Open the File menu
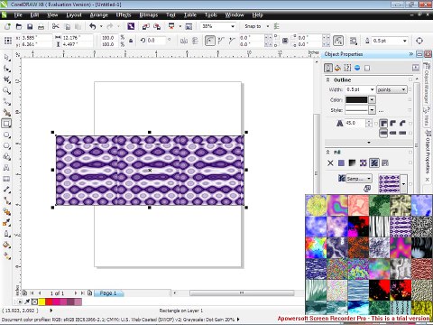This screenshot has width=433, height=325. pyautogui.click(x=18, y=14)
